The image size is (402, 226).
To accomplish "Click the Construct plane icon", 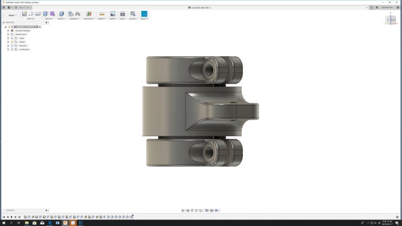I will 89,14.
